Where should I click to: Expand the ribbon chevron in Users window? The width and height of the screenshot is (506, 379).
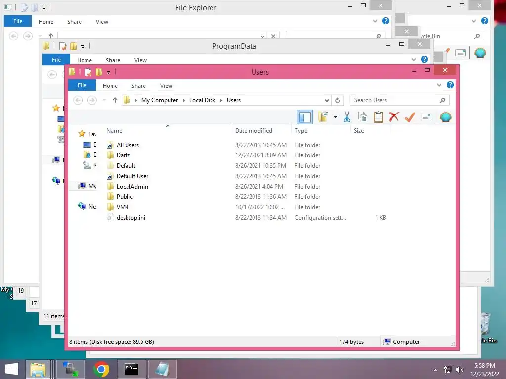(x=439, y=85)
